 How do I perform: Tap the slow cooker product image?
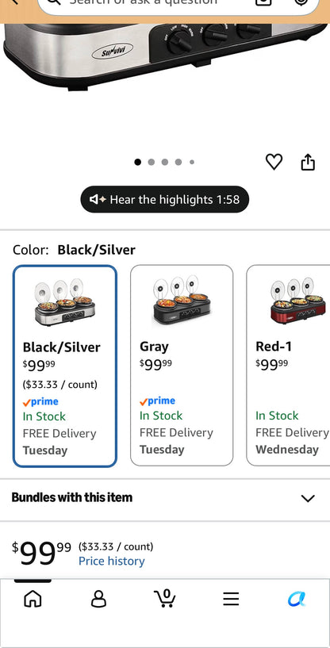point(165,54)
